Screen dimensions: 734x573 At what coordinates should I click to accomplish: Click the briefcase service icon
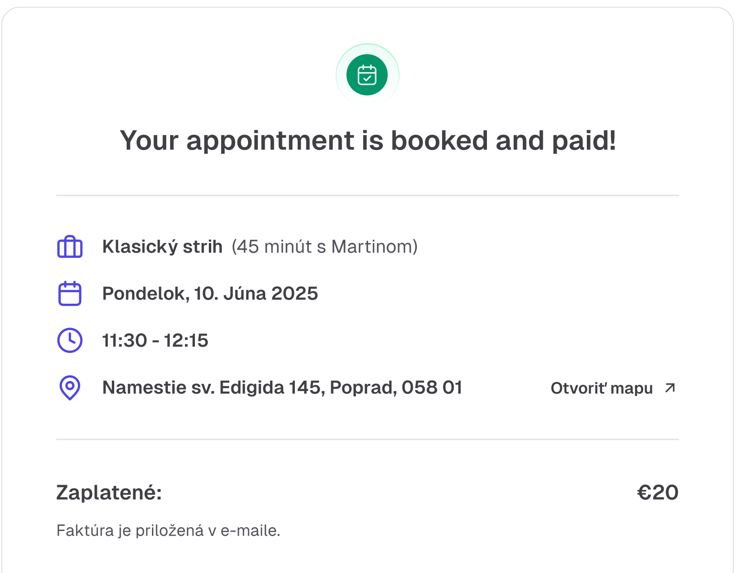(70, 247)
